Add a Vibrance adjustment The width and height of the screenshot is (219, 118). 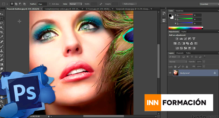pyautogui.click(x=194, y=39)
